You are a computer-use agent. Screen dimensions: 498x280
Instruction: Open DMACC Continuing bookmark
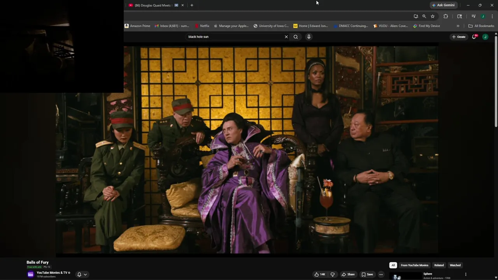point(351,26)
